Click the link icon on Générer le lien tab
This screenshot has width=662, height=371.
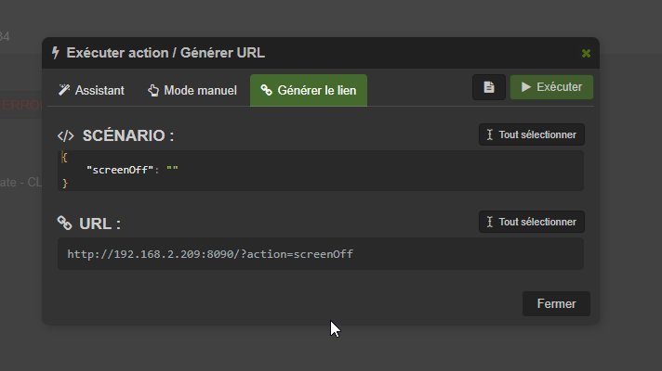coord(266,90)
